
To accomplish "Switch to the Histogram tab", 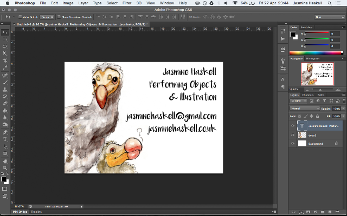I will (x=312, y=59).
